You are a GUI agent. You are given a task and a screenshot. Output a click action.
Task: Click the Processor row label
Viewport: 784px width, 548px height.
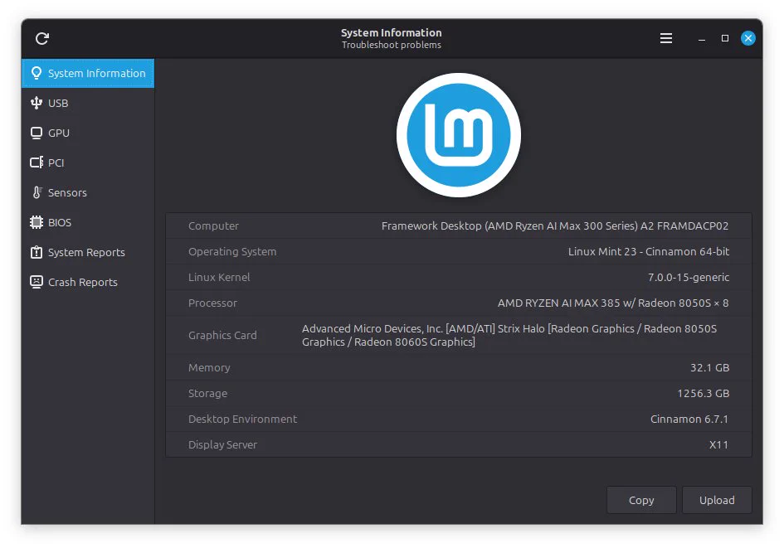coord(212,303)
